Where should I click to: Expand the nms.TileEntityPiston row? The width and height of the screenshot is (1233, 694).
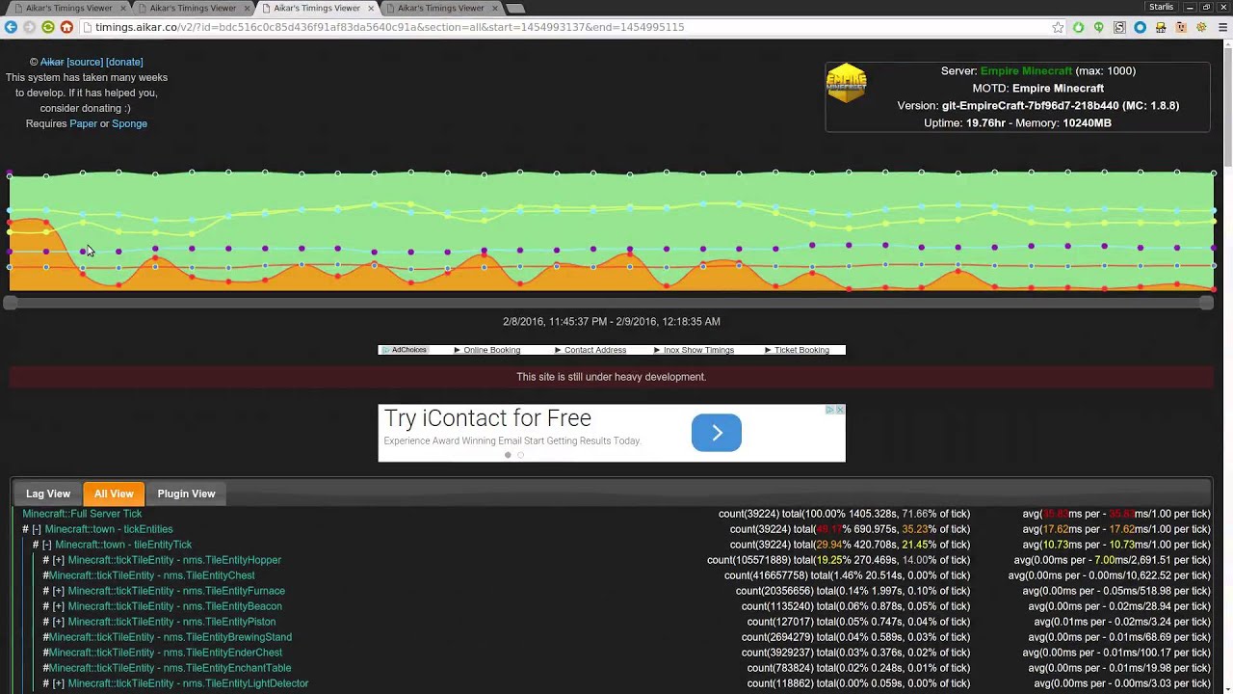point(58,622)
